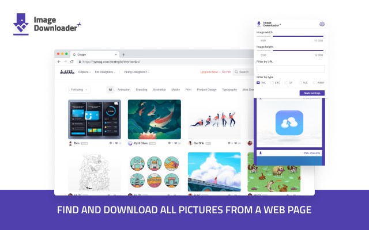Click Upgrade Now — Go Pro link
The height and width of the screenshot is (230, 369).
215,72
